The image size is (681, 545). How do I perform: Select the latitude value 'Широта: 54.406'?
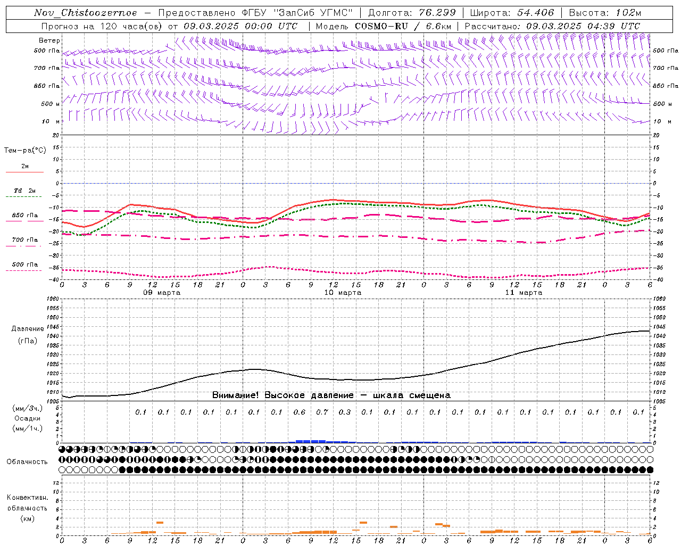point(512,13)
